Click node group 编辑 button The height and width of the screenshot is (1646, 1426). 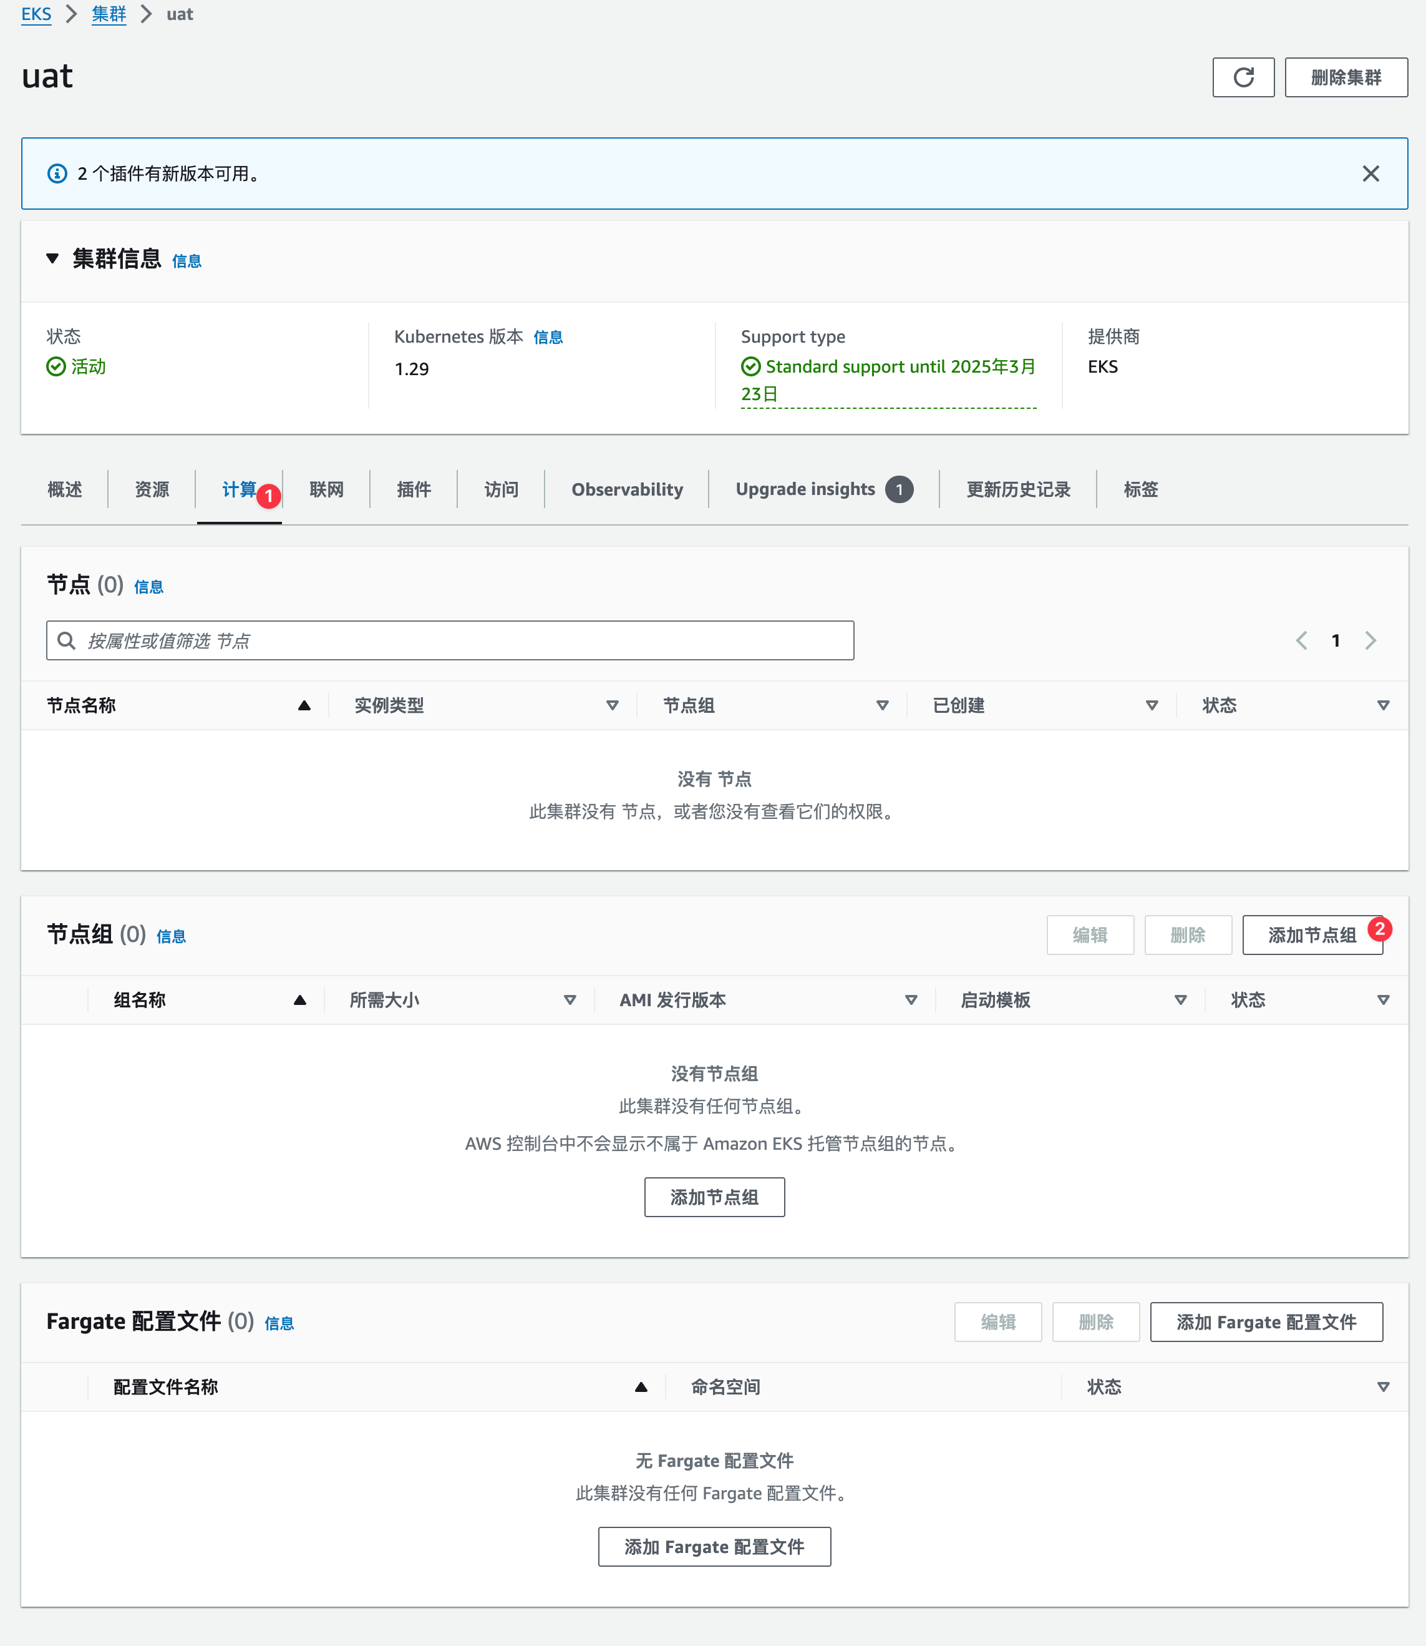pos(1090,935)
